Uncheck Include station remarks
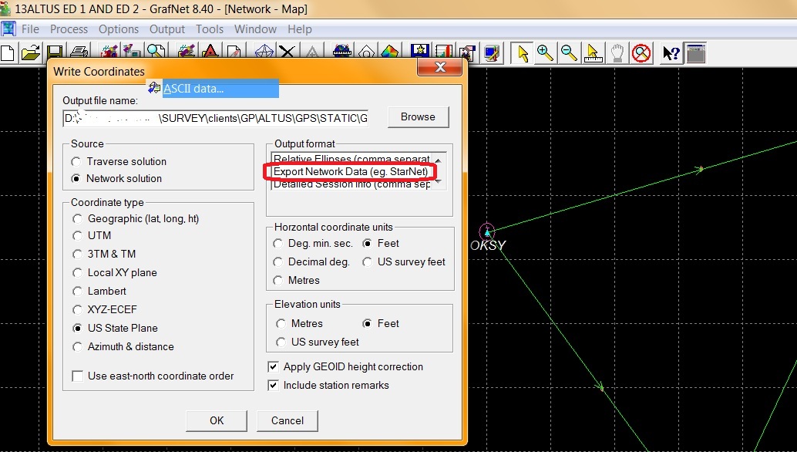The image size is (797, 452). pyautogui.click(x=273, y=385)
